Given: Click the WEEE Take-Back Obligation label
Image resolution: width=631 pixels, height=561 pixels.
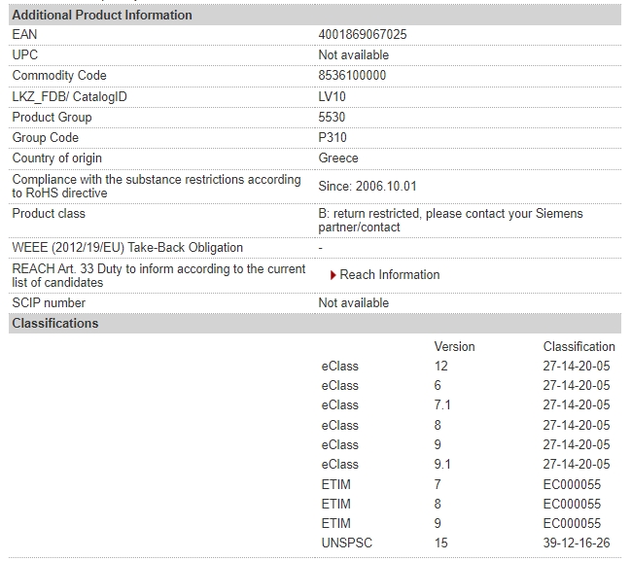Looking at the screenshot, I should click(127, 248).
